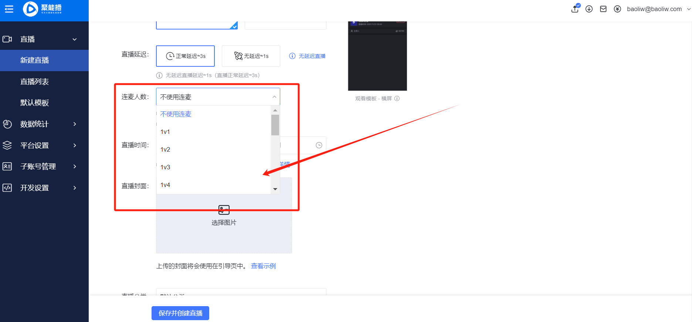Choose 1v4 from the dropdown list
Viewport: 692px width, 322px height.
pyautogui.click(x=214, y=185)
